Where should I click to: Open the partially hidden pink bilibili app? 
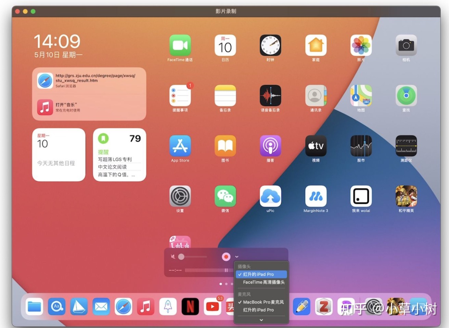tap(180, 242)
